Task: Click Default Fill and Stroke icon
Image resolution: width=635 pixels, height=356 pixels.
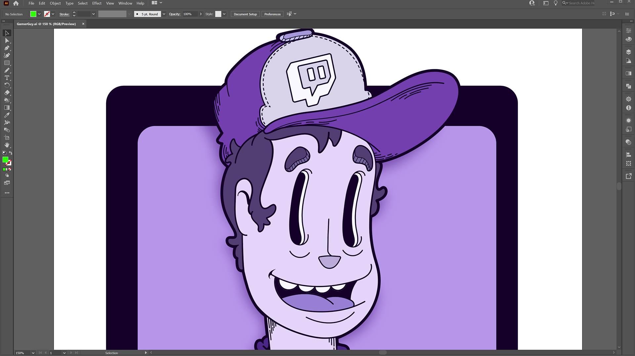Action: click(x=4, y=153)
